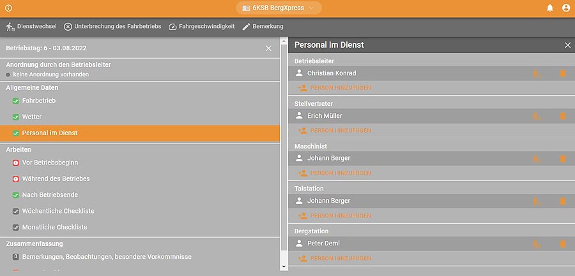Open Fahrgeschwindigkeit from the toolbar
This screenshot has height=276, width=575.
(x=202, y=27)
